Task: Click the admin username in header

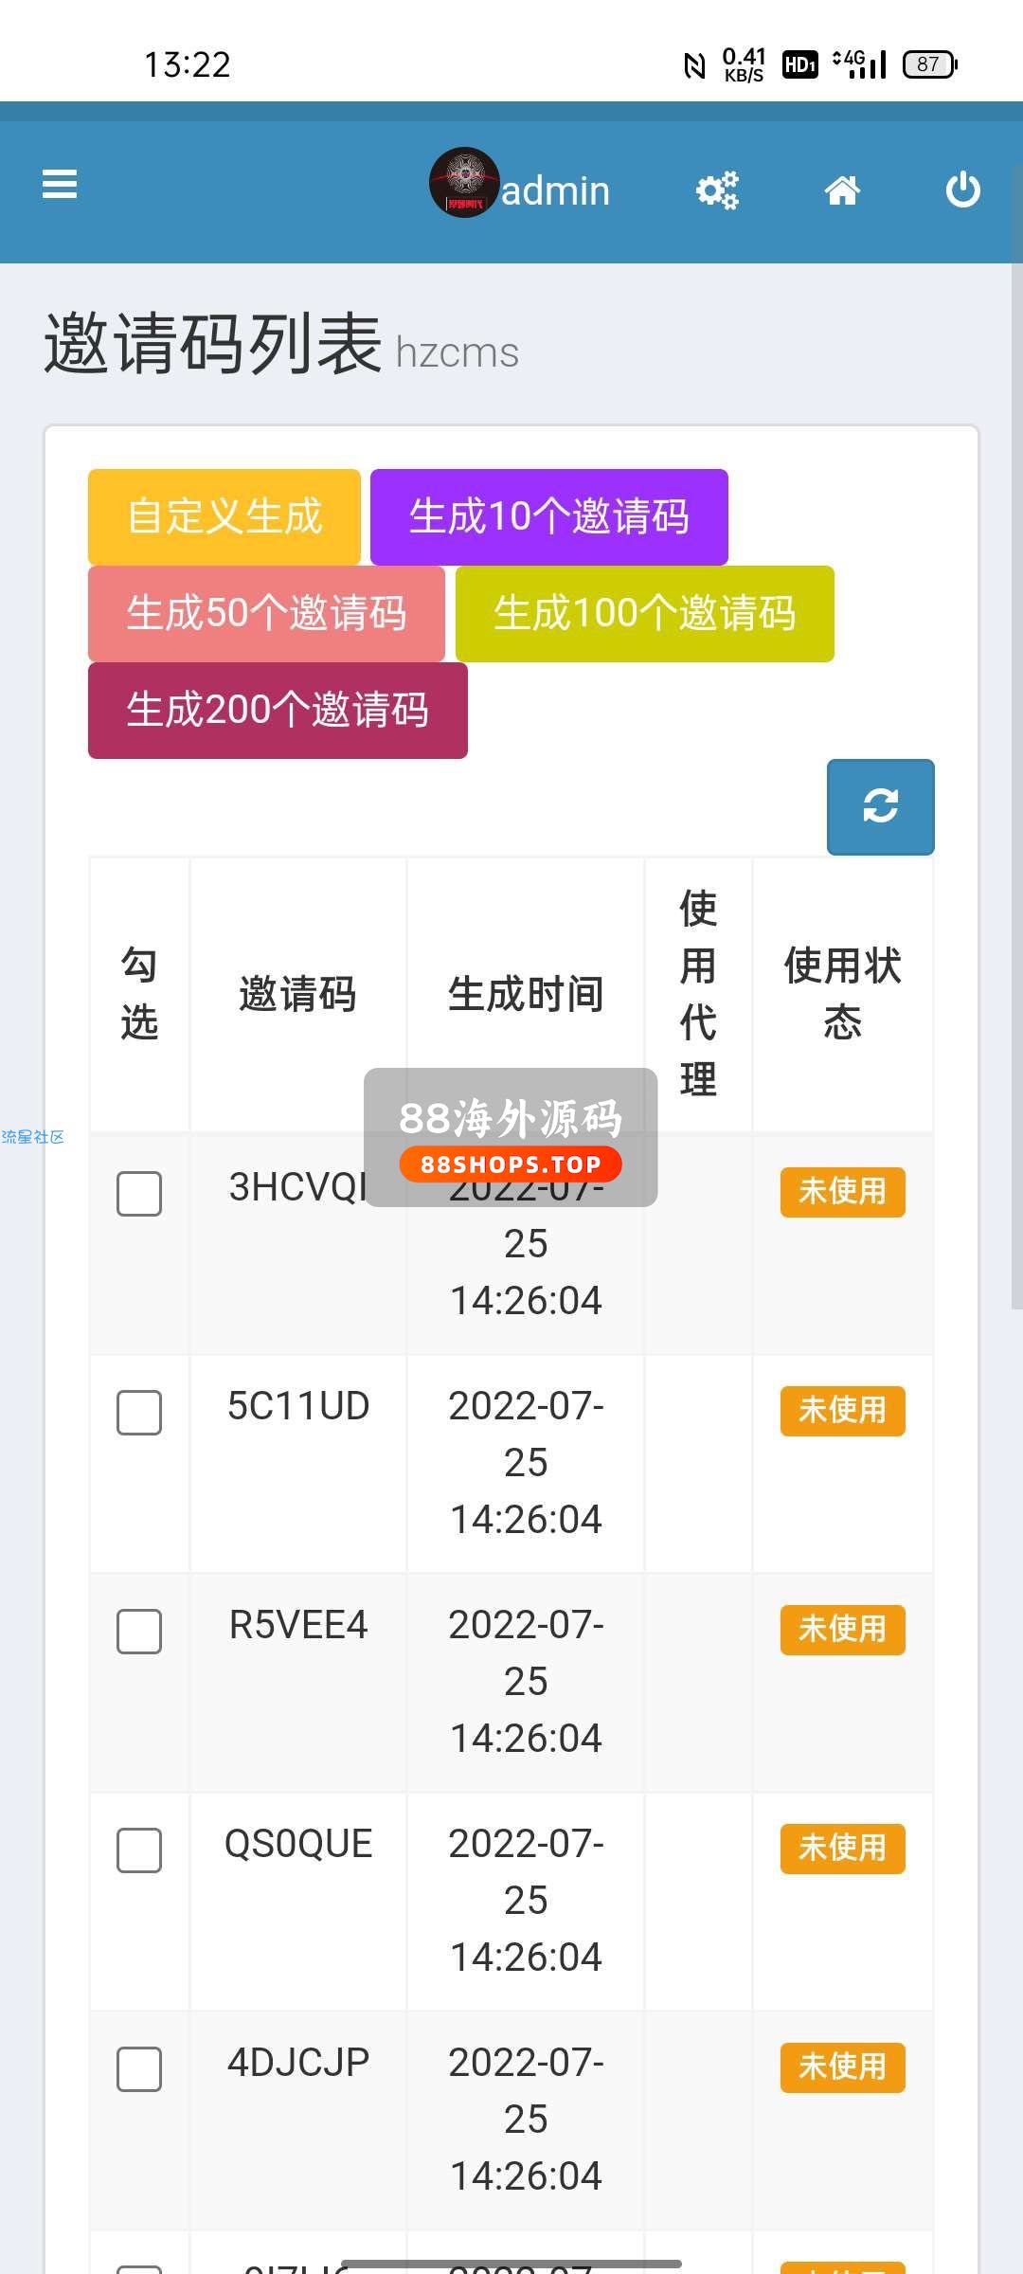Action: pos(556,190)
